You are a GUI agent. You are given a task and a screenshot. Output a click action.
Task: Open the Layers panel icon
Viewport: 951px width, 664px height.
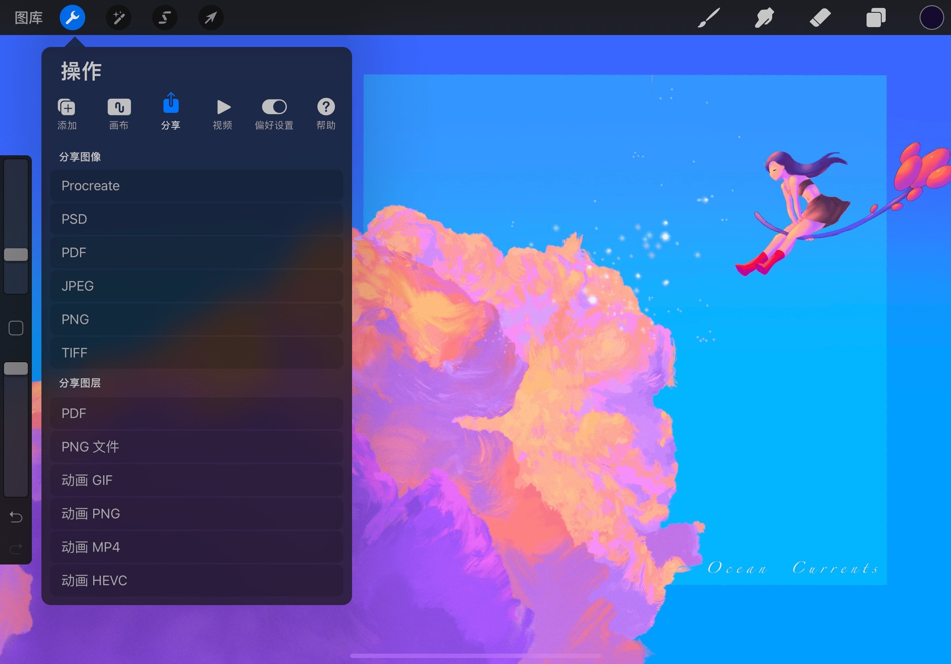click(876, 18)
